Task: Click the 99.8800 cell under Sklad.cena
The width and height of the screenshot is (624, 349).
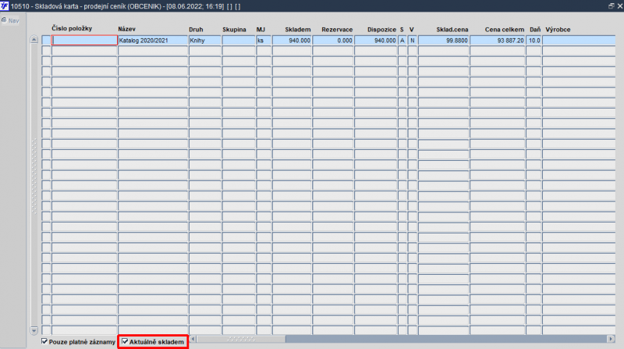Action: click(443, 41)
